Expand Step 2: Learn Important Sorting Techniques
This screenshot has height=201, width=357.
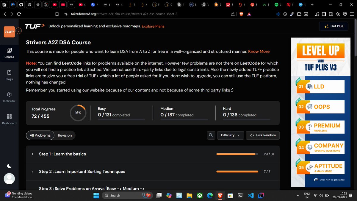pyautogui.click(x=153, y=172)
